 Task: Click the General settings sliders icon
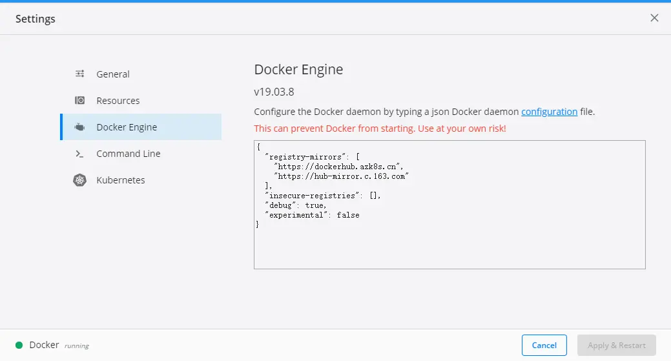[x=80, y=74]
